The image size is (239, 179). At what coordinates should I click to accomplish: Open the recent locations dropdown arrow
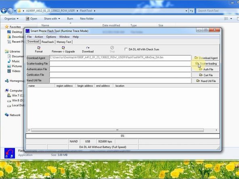click(15, 11)
